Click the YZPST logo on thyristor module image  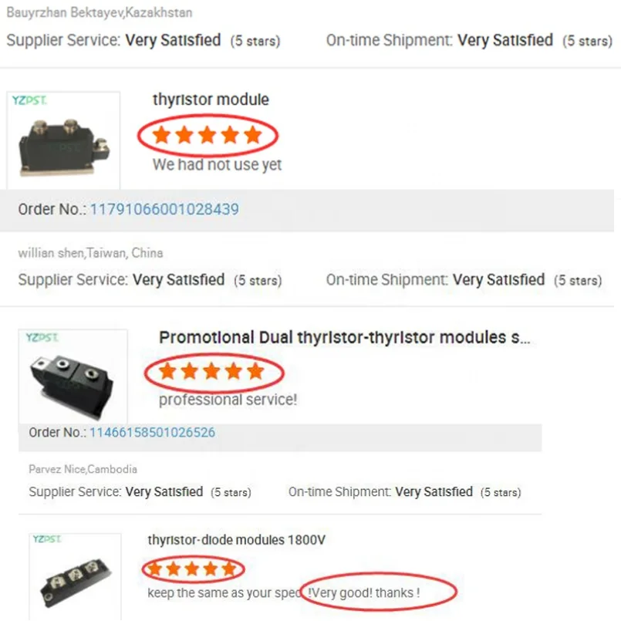(29, 100)
